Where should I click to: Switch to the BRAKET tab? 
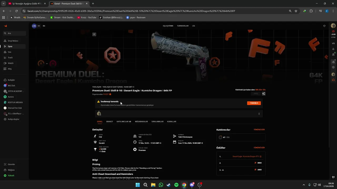click(x=110, y=122)
